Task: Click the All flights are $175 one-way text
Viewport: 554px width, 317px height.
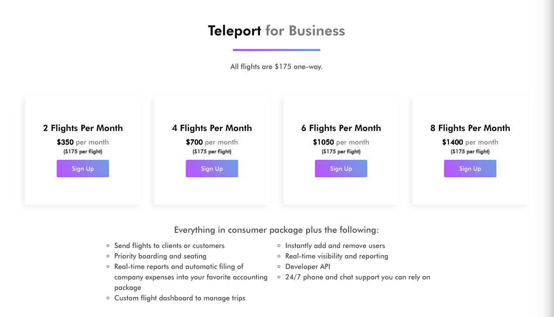Action: pos(276,66)
